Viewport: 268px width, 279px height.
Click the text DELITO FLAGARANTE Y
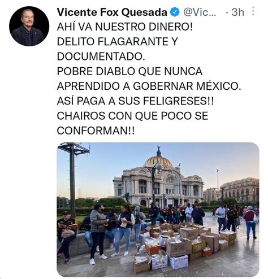(118, 42)
